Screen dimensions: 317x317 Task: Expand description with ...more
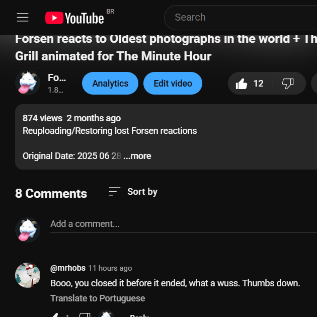[x=137, y=156]
